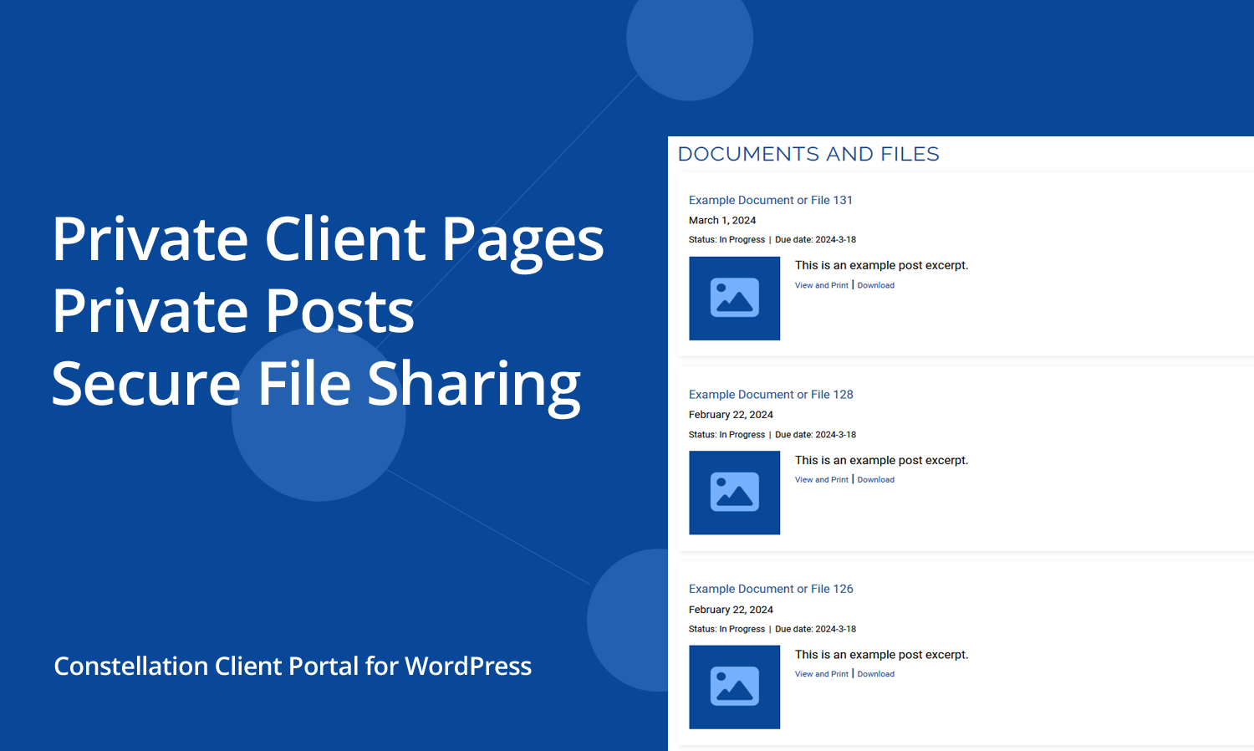The width and height of the screenshot is (1254, 751).
Task: Click View and Print for File 126
Action: click(821, 674)
